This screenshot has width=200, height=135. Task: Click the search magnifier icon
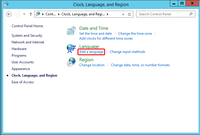pos(191,14)
